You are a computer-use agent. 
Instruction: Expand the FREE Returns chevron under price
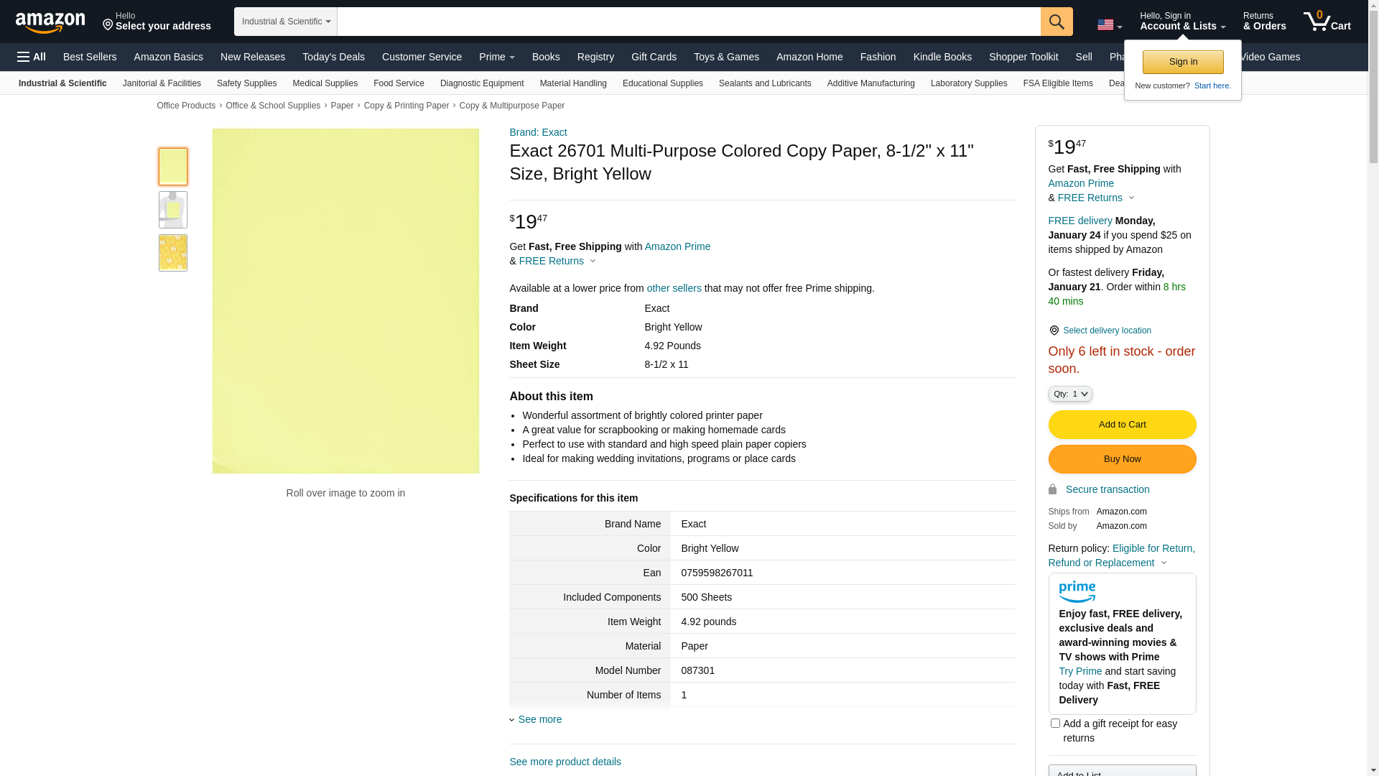pos(593,262)
